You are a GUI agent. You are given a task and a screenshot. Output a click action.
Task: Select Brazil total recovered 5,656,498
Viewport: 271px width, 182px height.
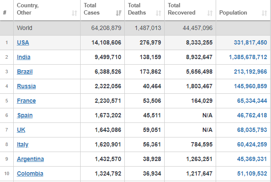[199, 72]
